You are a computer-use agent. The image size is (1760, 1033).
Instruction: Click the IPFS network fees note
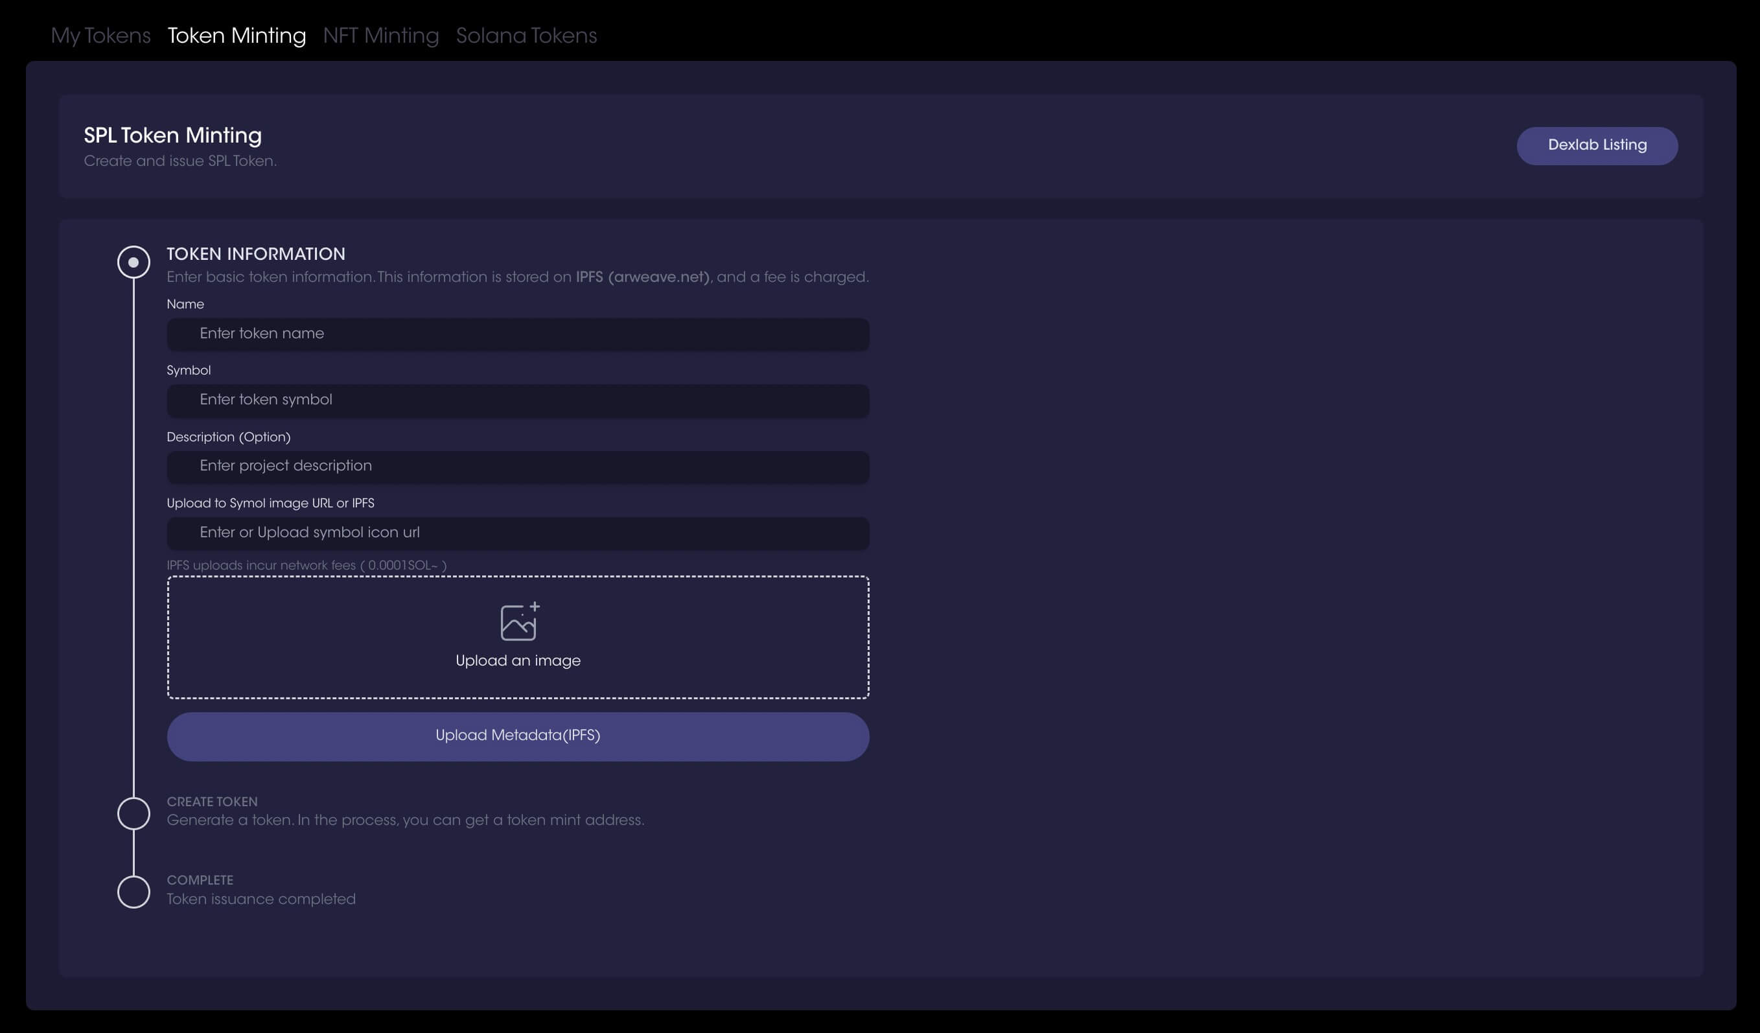click(307, 566)
